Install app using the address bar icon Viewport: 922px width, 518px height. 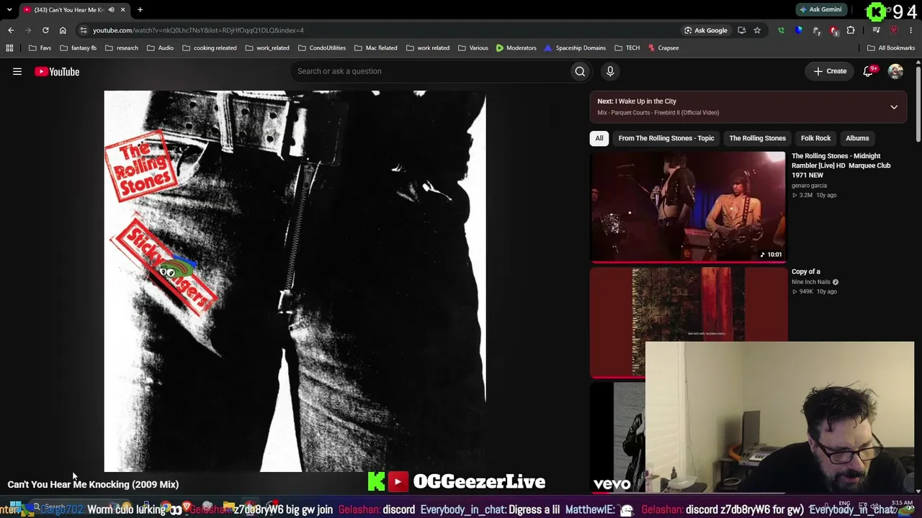pyautogui.click(x=741, y=30)
